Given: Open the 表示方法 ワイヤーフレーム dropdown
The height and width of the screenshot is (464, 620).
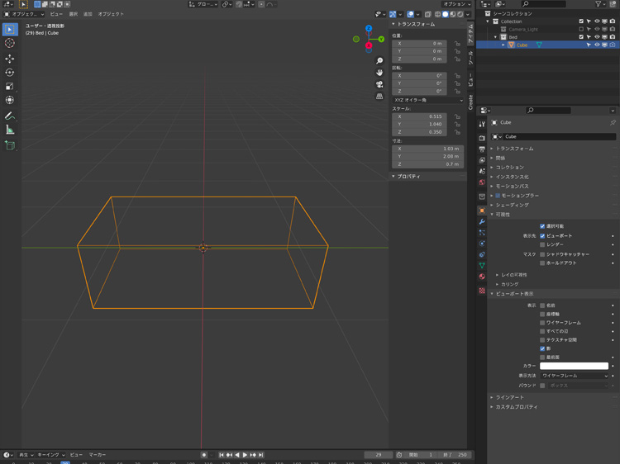Looking at the screenshot, I should coord(575,376).
